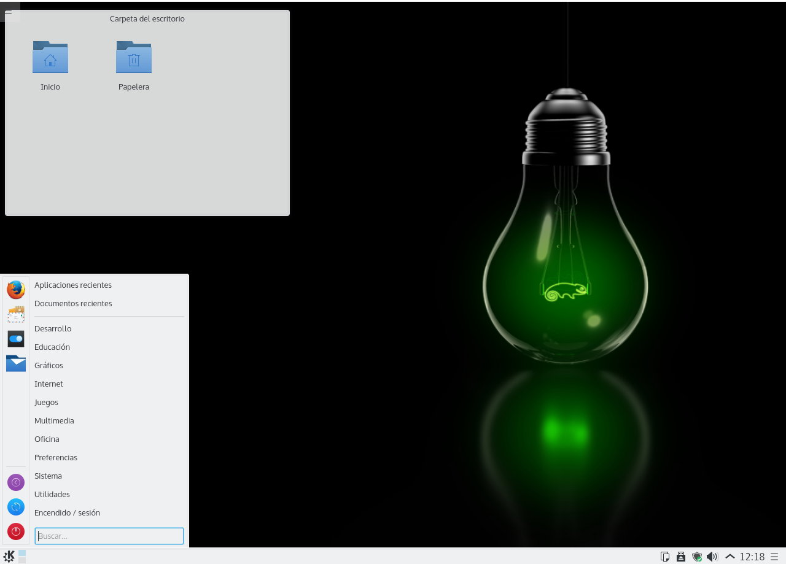The width and height of the screenshot is (786, 564).
Task: Select Aplicaciones recientes in the menu
Action: (73, 285)
